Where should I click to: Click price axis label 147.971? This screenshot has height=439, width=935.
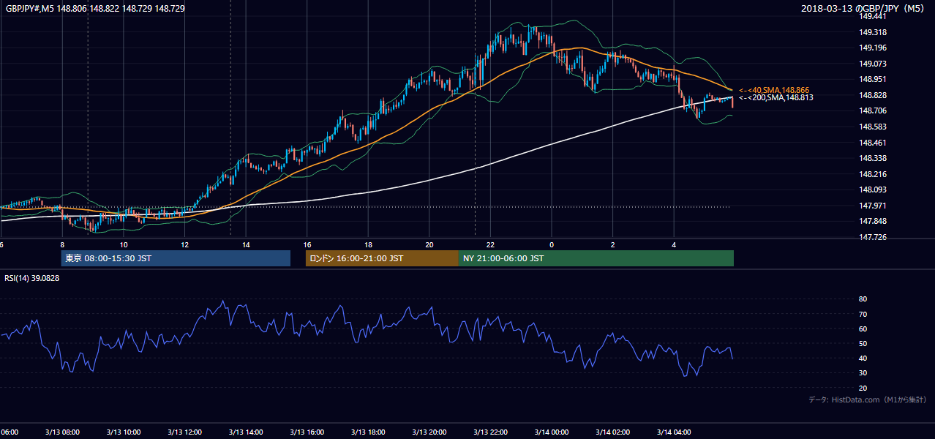tap(873, 206)
